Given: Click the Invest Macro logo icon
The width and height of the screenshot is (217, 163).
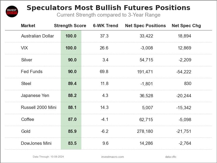Looking at the screenshot, I should [x=12, y=11].
